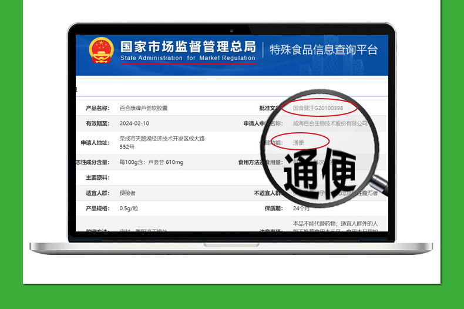Click the 不适宜人群 label
The width and height of the screenshot is (464, 309).
click(x=267, y=193)
